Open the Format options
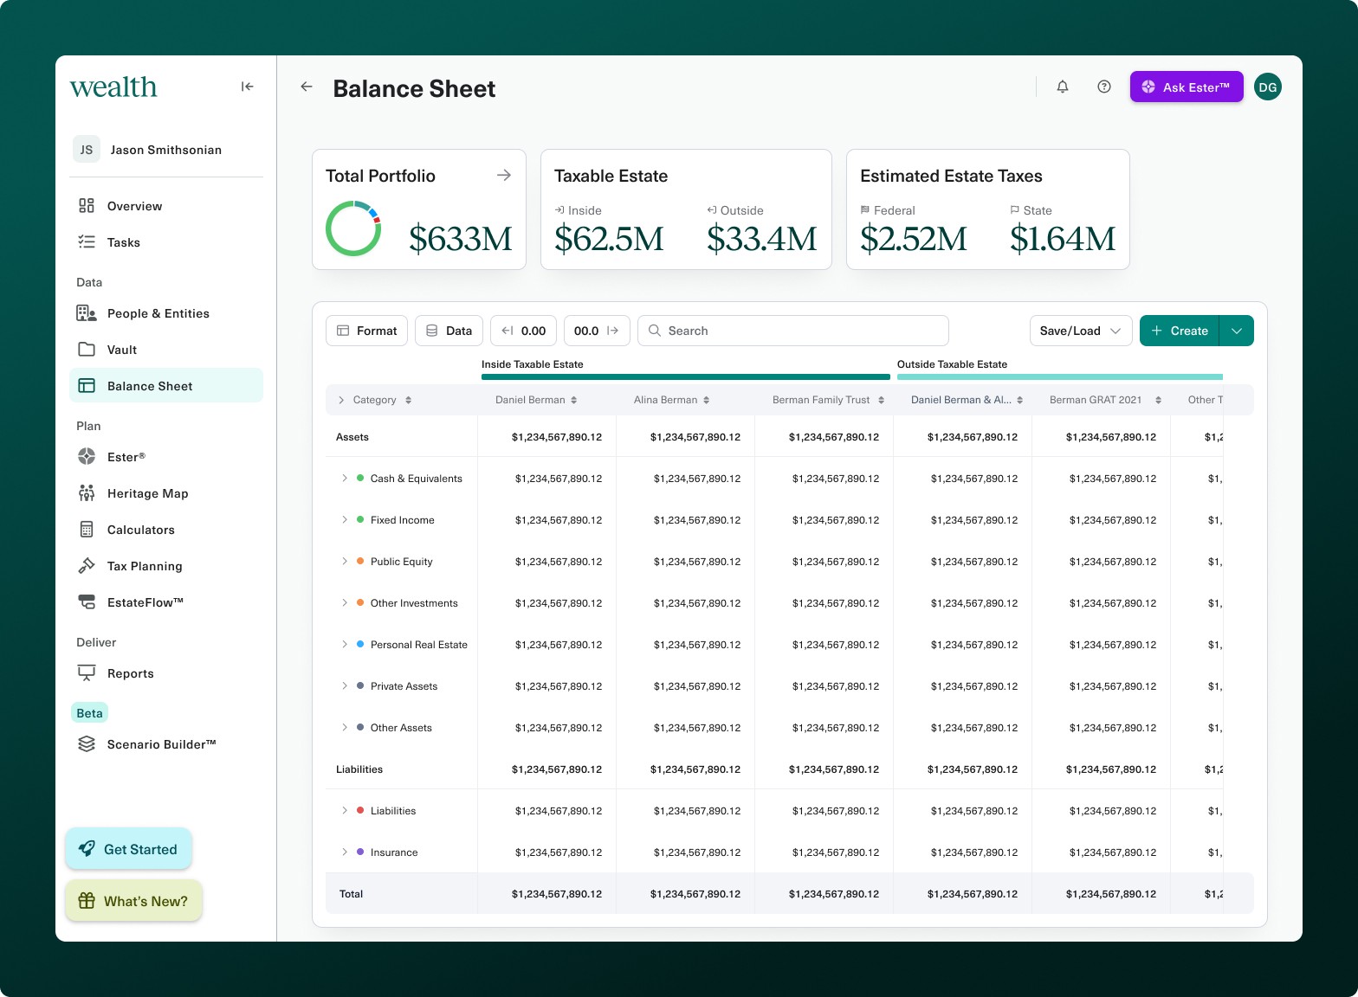The image size is (1358, 997). pyautogui.click(x=366, y=331)
